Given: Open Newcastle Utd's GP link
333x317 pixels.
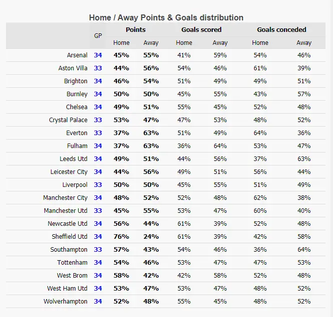Looking at the screenshot, I should coord(98,224).
